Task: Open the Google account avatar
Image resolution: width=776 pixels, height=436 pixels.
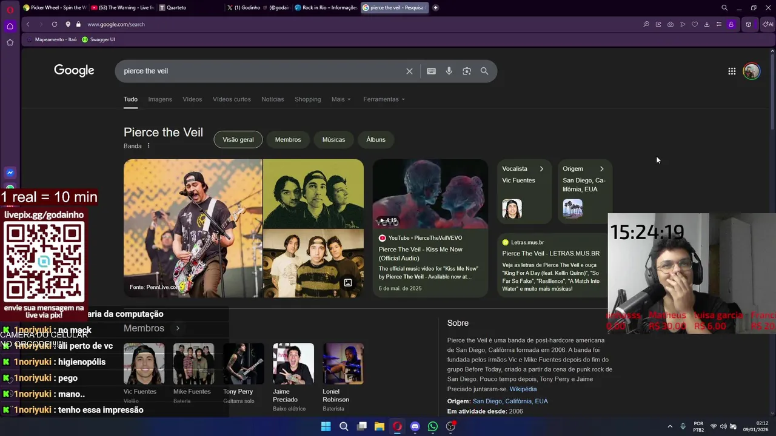Action: (752, 71)
